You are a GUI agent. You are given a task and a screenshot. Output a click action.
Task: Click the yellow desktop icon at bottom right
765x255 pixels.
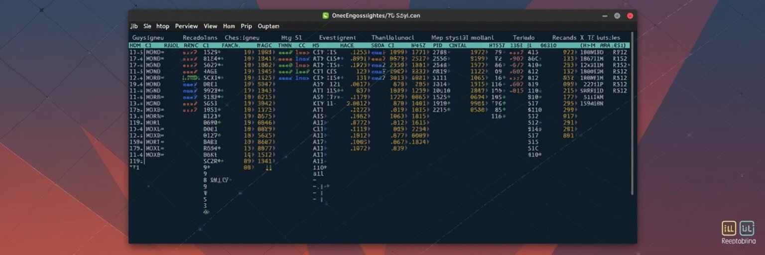pyautogui.click(x=729, y=228)
